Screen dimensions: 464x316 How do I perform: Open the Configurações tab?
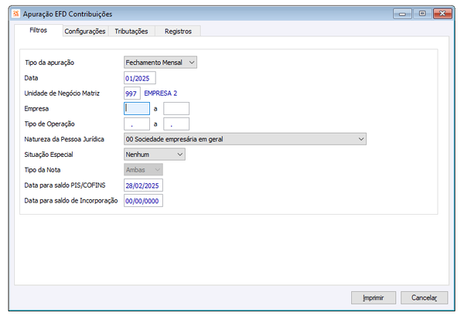click(x=85, y=31)
